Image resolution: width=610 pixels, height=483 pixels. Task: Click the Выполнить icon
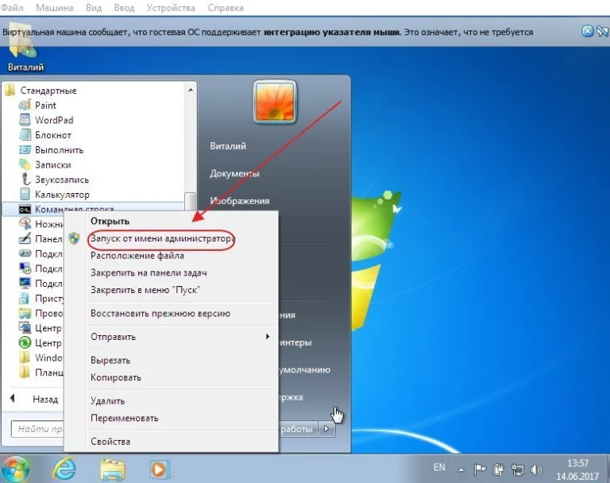tap(25, 149)
